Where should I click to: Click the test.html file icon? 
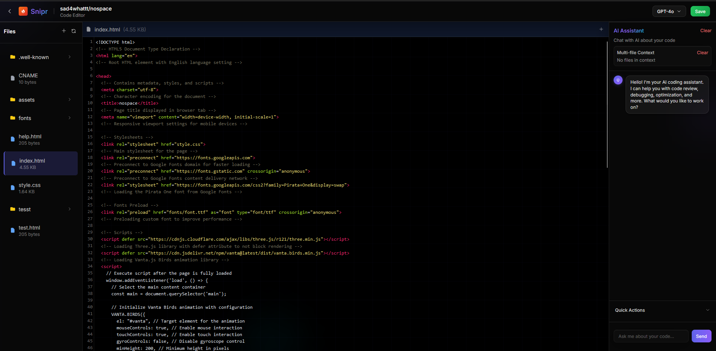[x=13, y=231]
